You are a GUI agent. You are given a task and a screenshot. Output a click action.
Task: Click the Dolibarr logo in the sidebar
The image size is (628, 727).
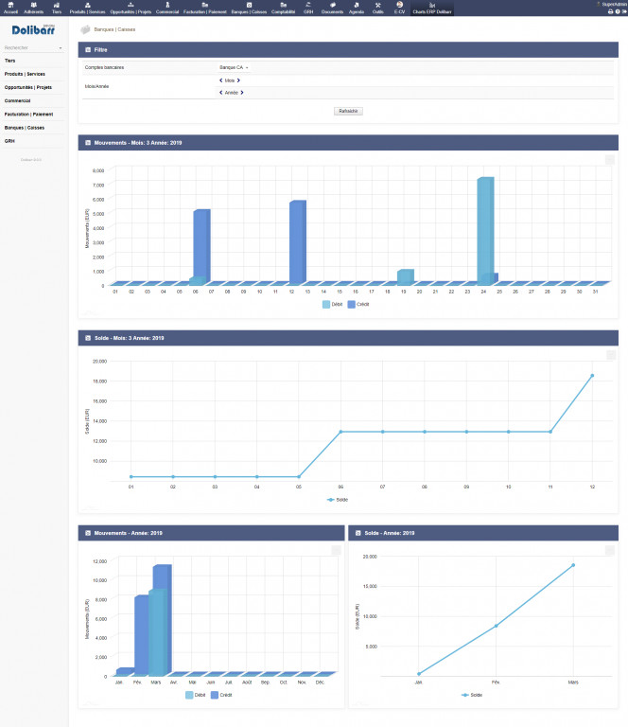(33, 31)
